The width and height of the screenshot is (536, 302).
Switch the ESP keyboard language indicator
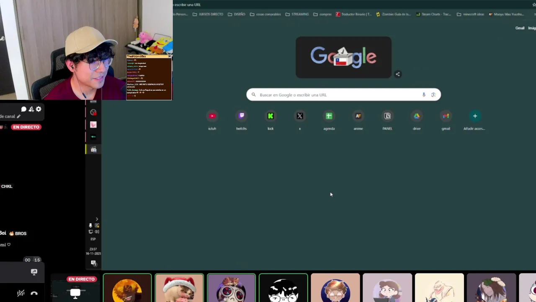tap(93, 239)
